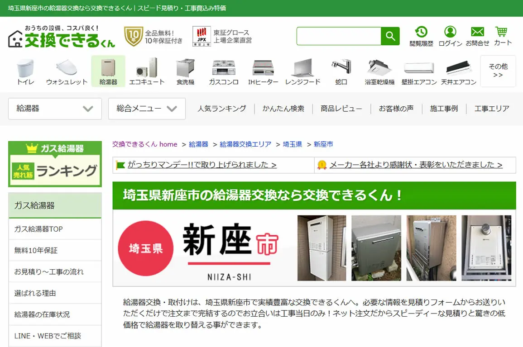Click inside the search input field
Image resolution: width=523 pixels, height=347 pixels.
pyautogui.click(x=339, y=36)
